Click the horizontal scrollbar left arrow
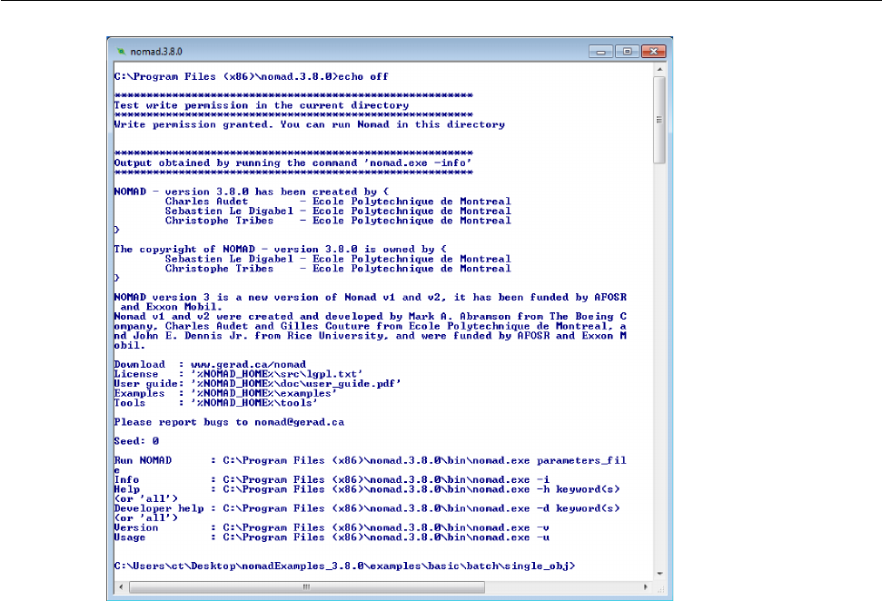Image resolution: width=882 pixels, height=601 pixels. (x=121, y=587)
